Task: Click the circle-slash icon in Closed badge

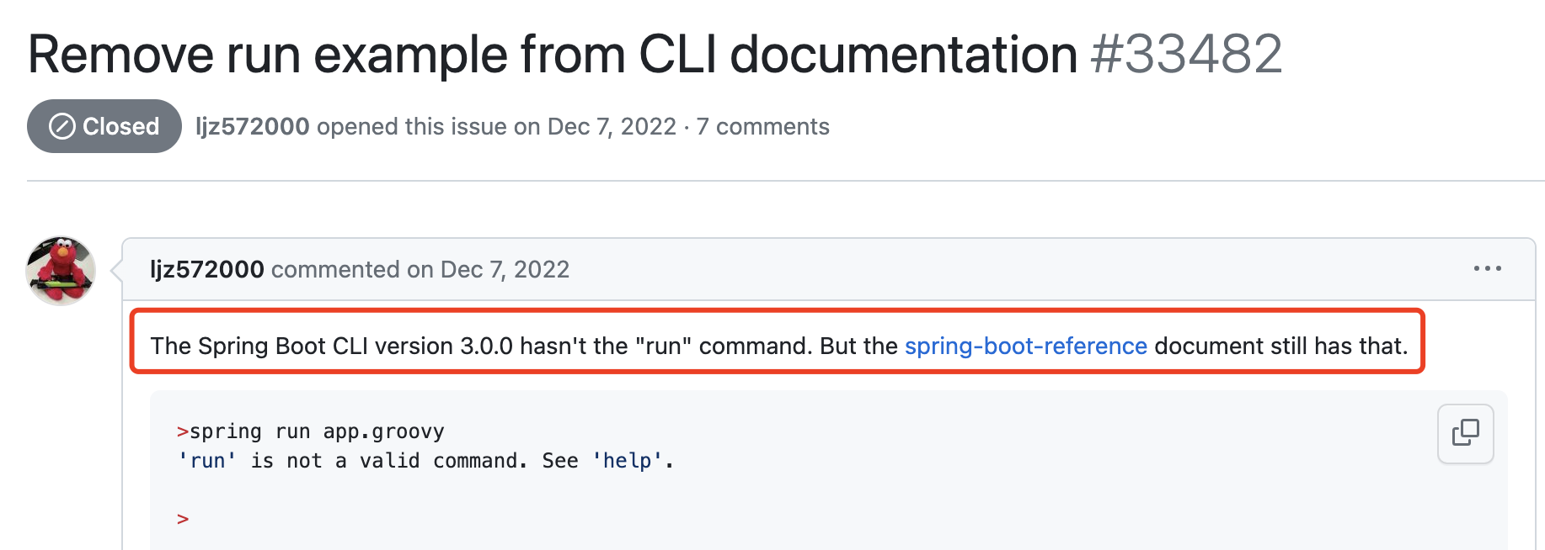Action: pos(62,126)
